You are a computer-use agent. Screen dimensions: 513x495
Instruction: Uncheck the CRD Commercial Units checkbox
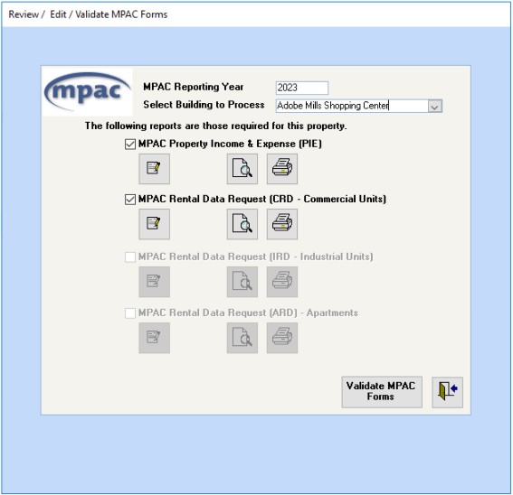(130, 200)
